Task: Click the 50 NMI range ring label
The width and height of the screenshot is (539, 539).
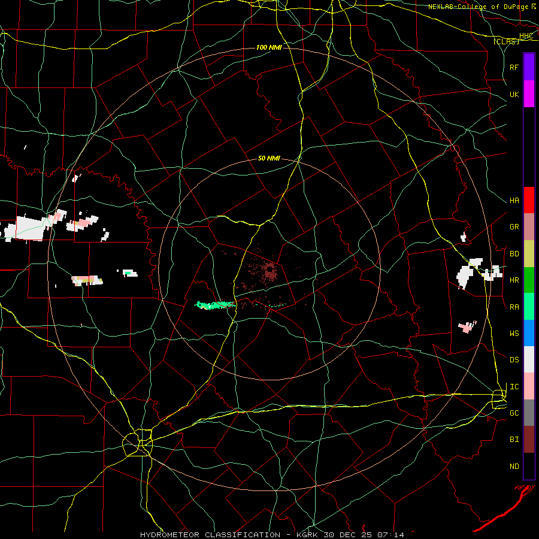Action: click(269, 159)
